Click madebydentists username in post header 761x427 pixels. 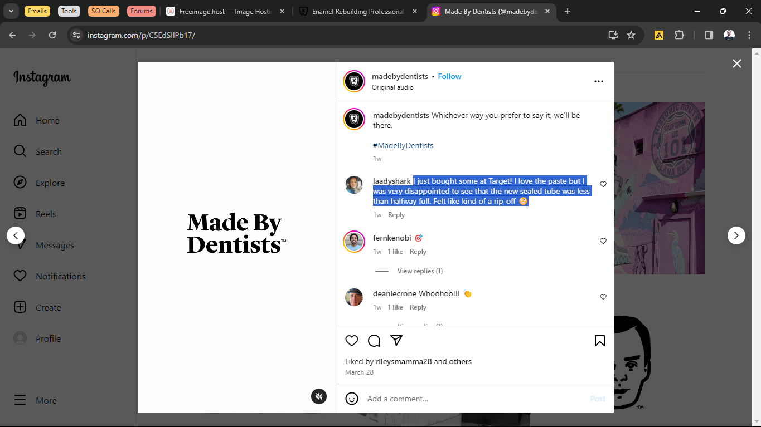point(400,76)
